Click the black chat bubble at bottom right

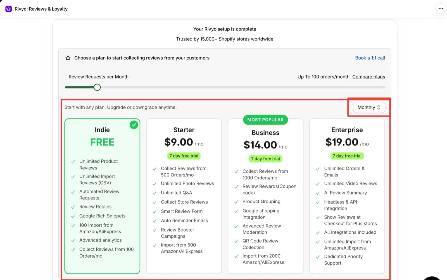click(x=432, y=278)
